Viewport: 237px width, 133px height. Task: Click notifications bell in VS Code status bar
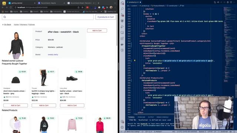(235, 132)
